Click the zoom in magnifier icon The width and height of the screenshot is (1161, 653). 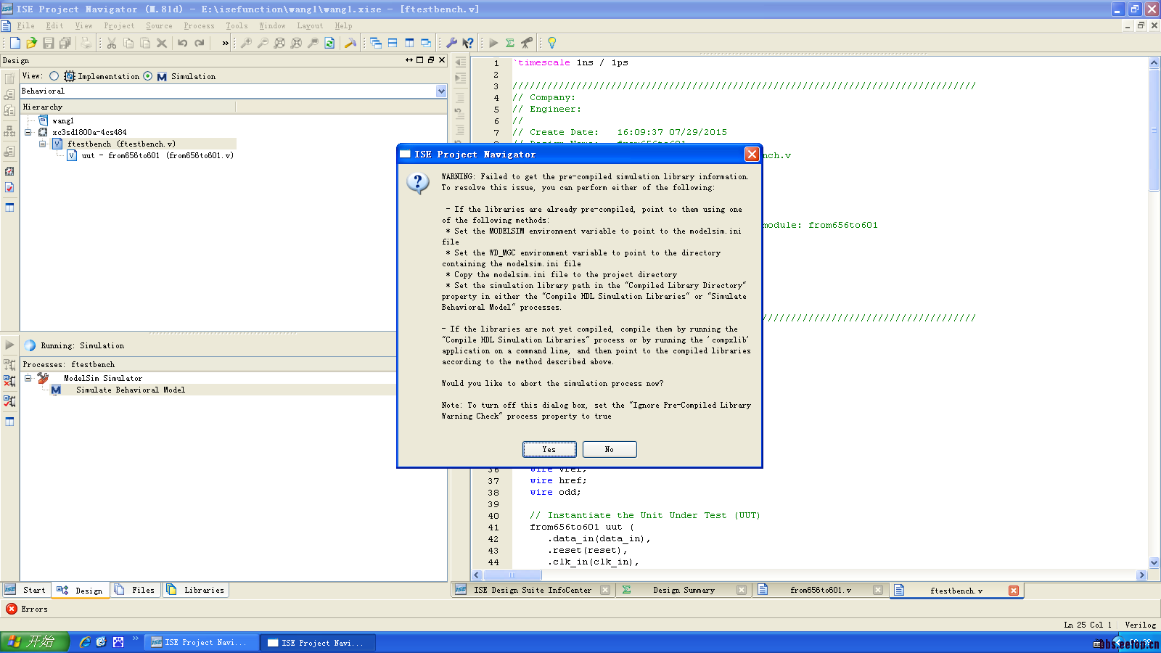pos(247,44)
